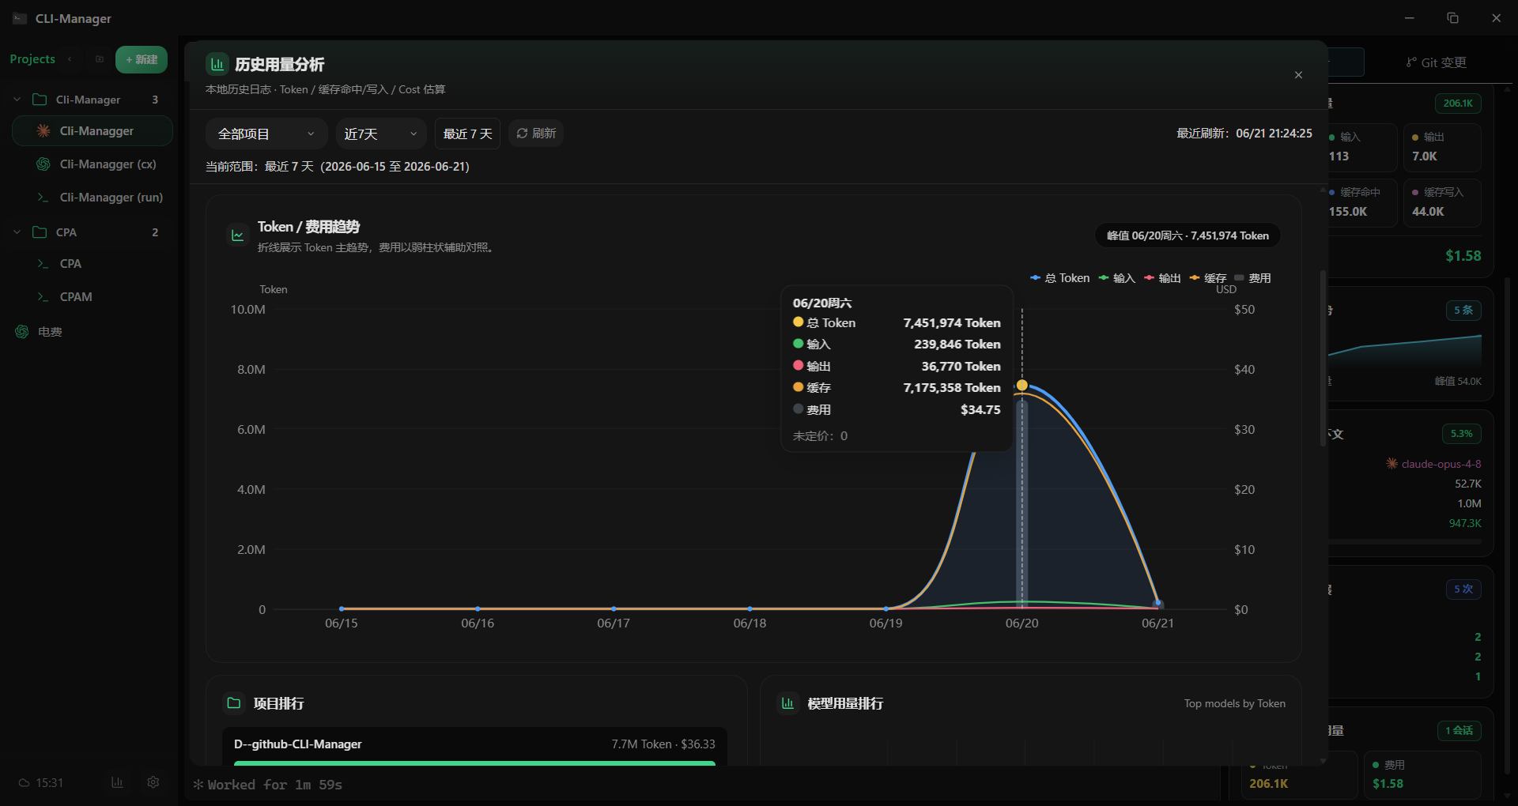Image resolution: width=1518 pixels, height=806 pixels.
Task: Refresh data with the 刷新 button
Action: (x=536, y=134)
